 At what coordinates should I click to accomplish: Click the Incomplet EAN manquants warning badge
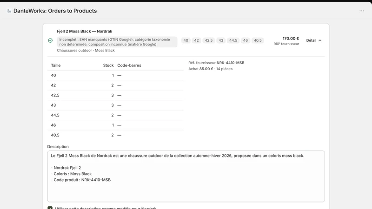(x=117, y=42)
